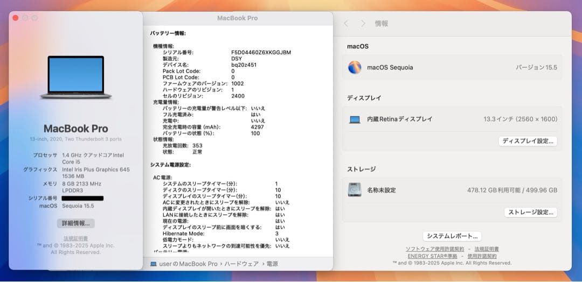Open ストレージ設定... storage settings
Image resolution: width=582 pixels, height=282 pixels.
pos(530,212)
